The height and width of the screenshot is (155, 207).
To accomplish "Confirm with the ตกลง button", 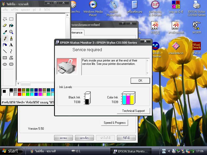I will [63, 138].
